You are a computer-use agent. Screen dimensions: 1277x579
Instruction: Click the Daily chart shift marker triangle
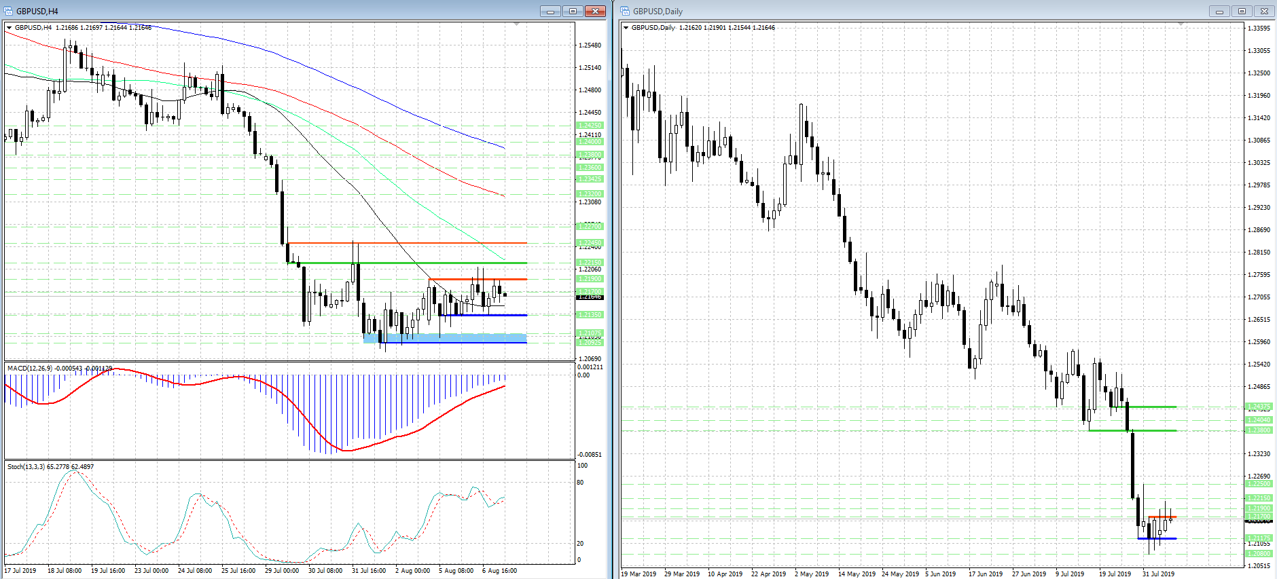(1181, 24)
